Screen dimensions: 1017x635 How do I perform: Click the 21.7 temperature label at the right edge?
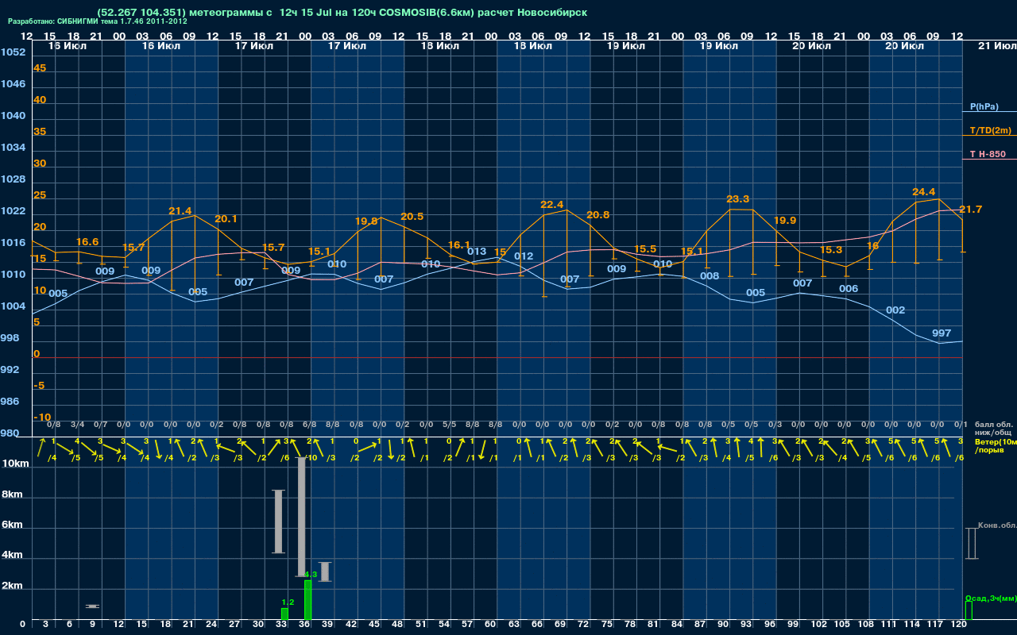coord(970,210)
